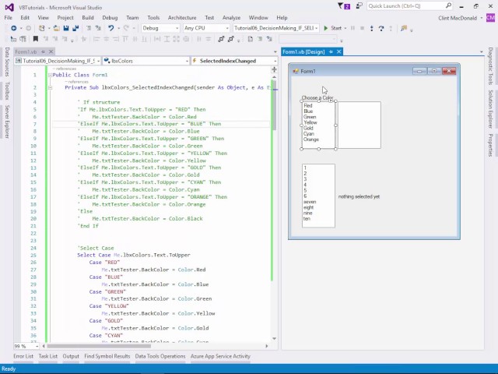498x374 pixels.
Task: Click the Comment Out lines toolbar icon
Action: click(89, 28)
